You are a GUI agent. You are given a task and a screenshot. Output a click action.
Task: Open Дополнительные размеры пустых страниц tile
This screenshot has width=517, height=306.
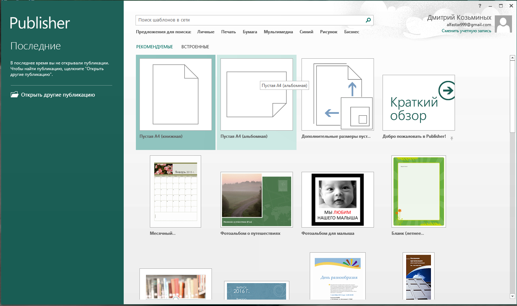click(338, 94)
